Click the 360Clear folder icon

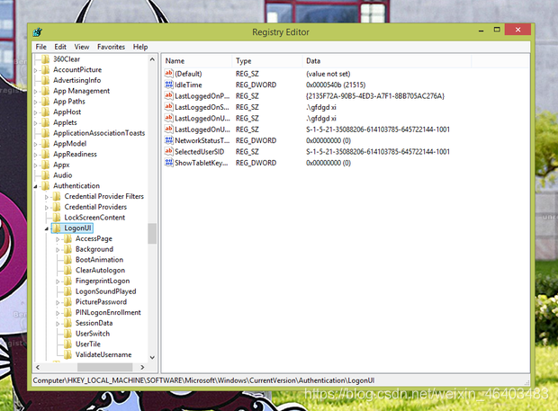click(46, 59)
